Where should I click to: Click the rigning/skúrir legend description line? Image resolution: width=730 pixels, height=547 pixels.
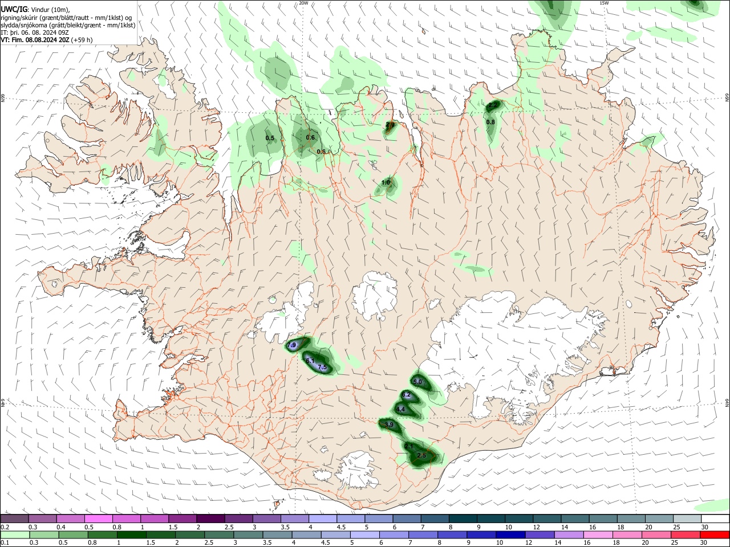click(66, 18)
